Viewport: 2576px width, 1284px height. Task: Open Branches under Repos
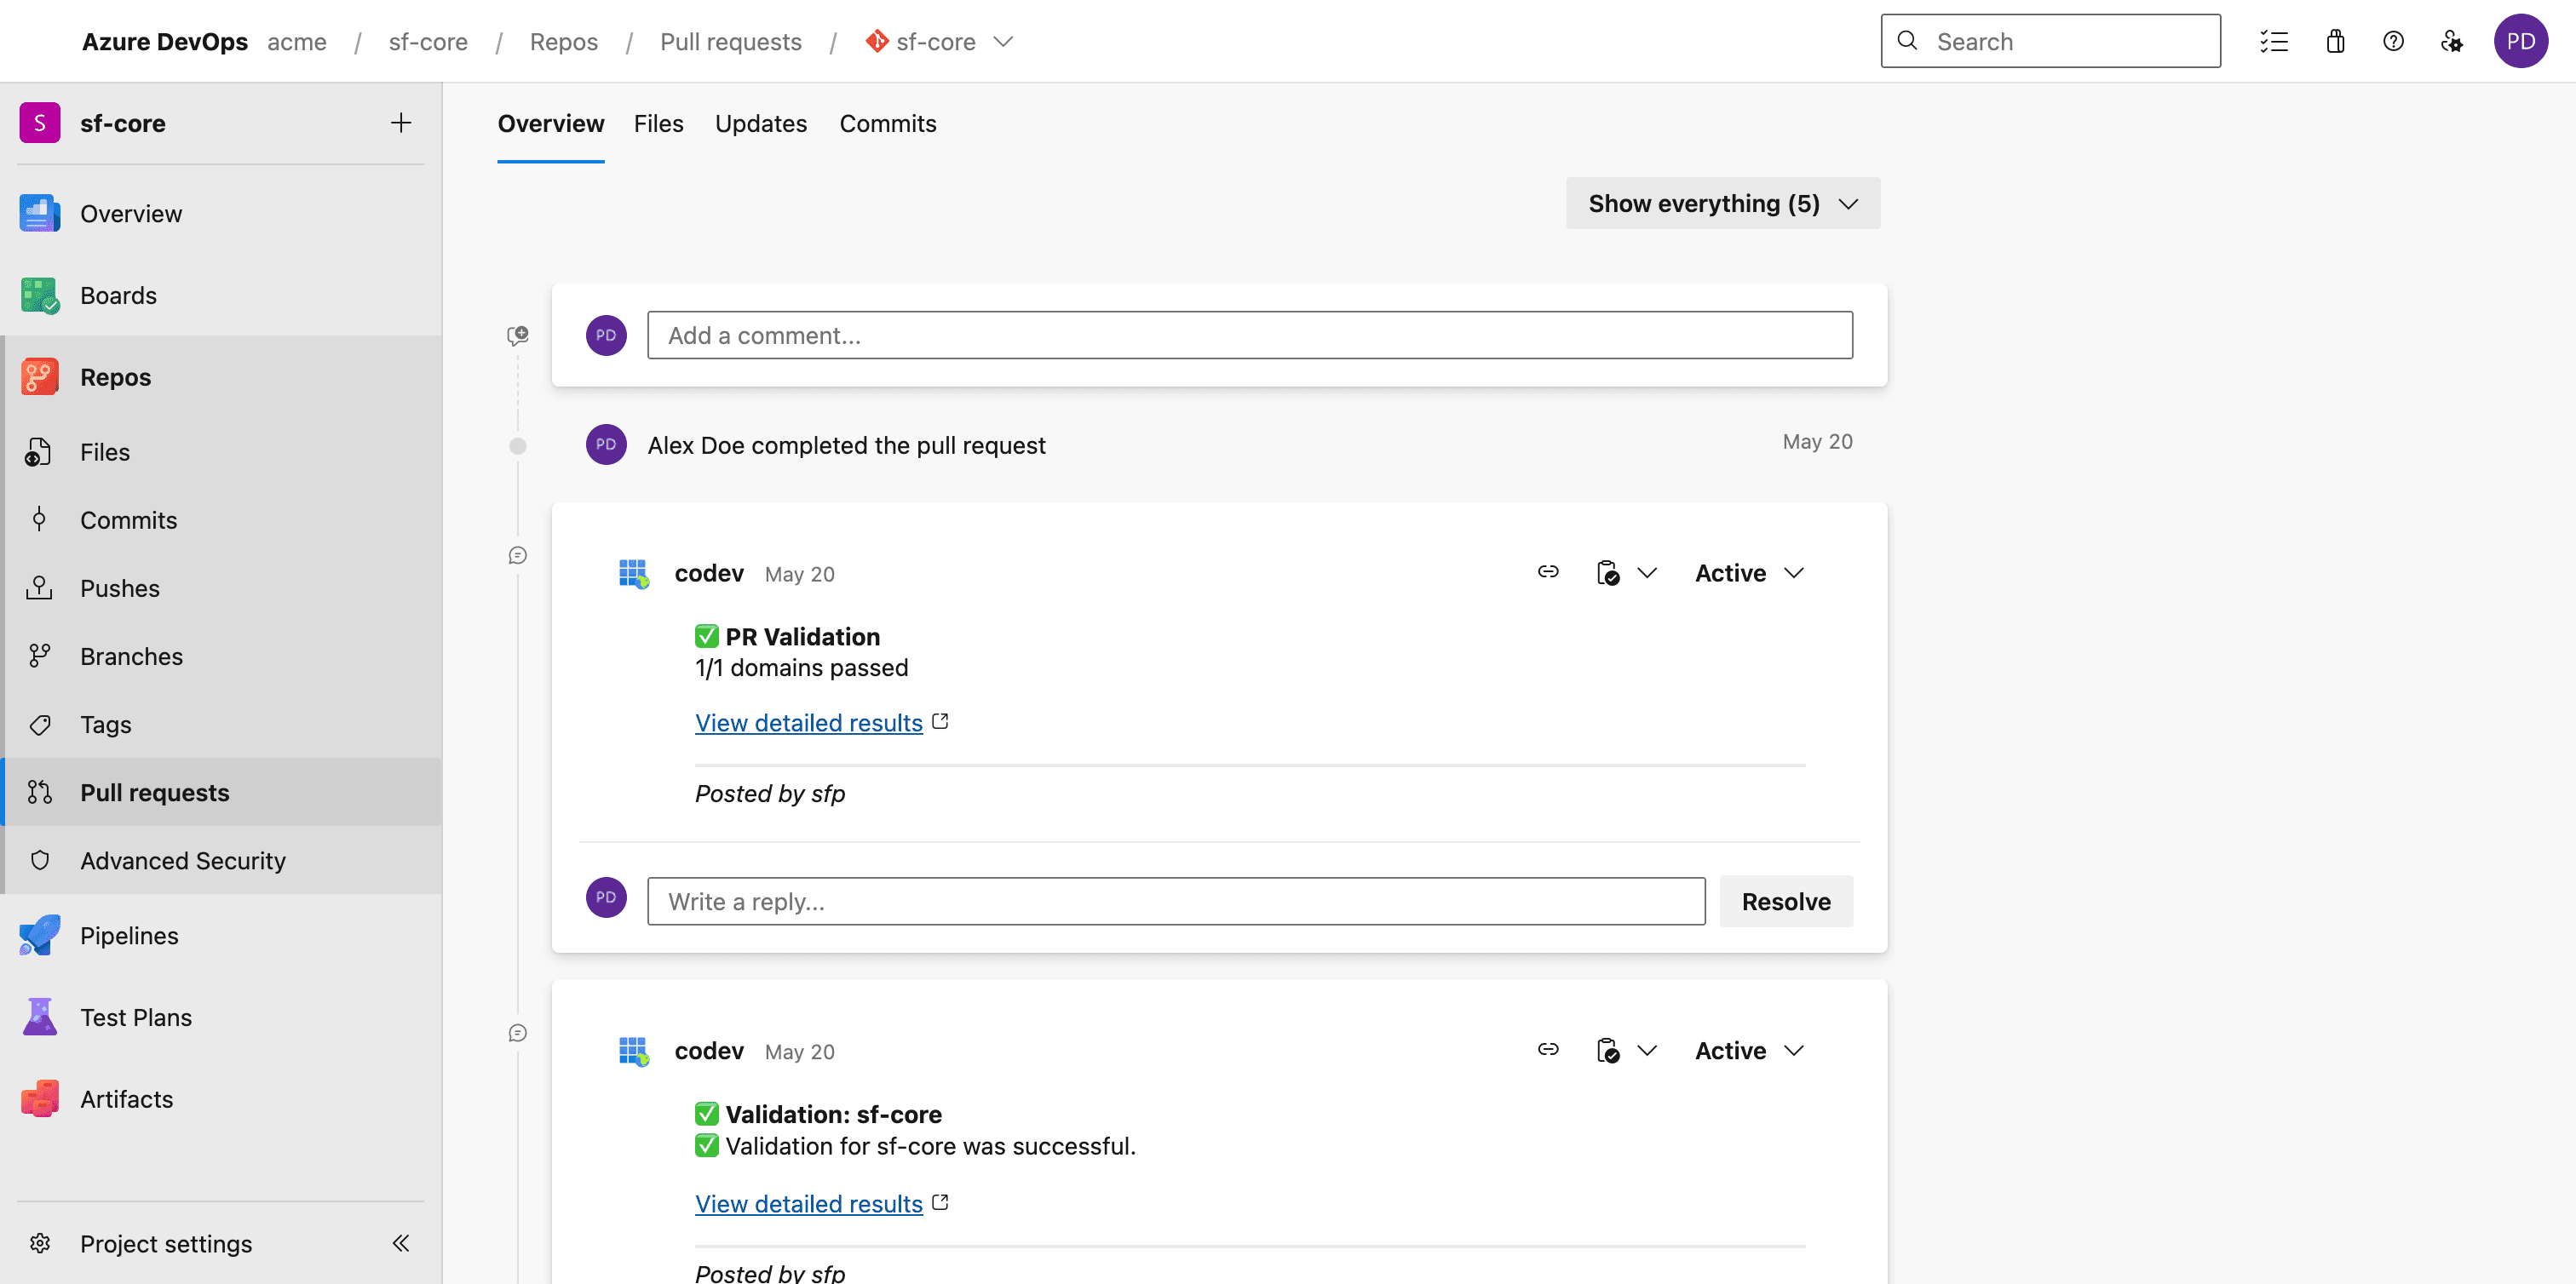click(x=221, y=656)
